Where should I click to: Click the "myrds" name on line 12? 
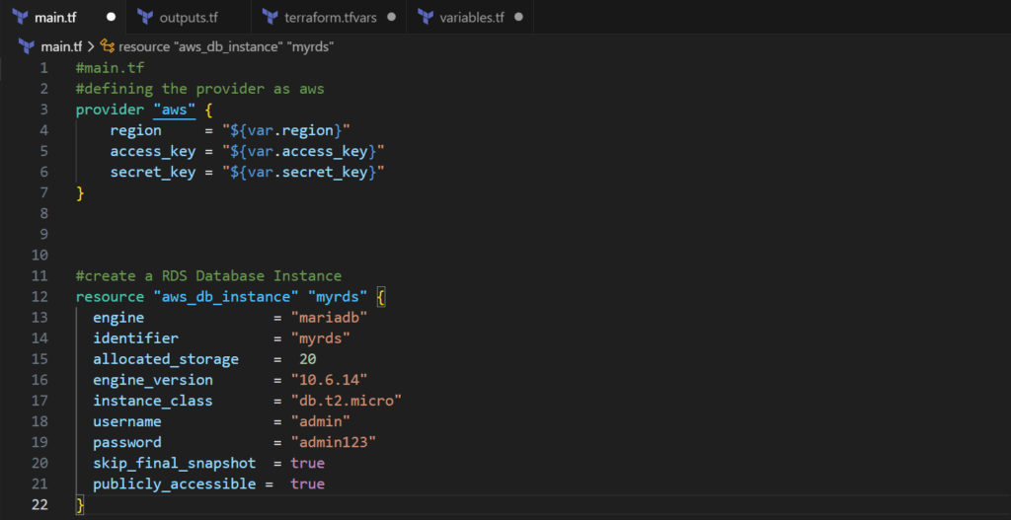[x=338, y=296]
